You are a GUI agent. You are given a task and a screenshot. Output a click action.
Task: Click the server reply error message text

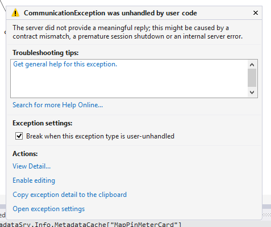tap(127, 32)
